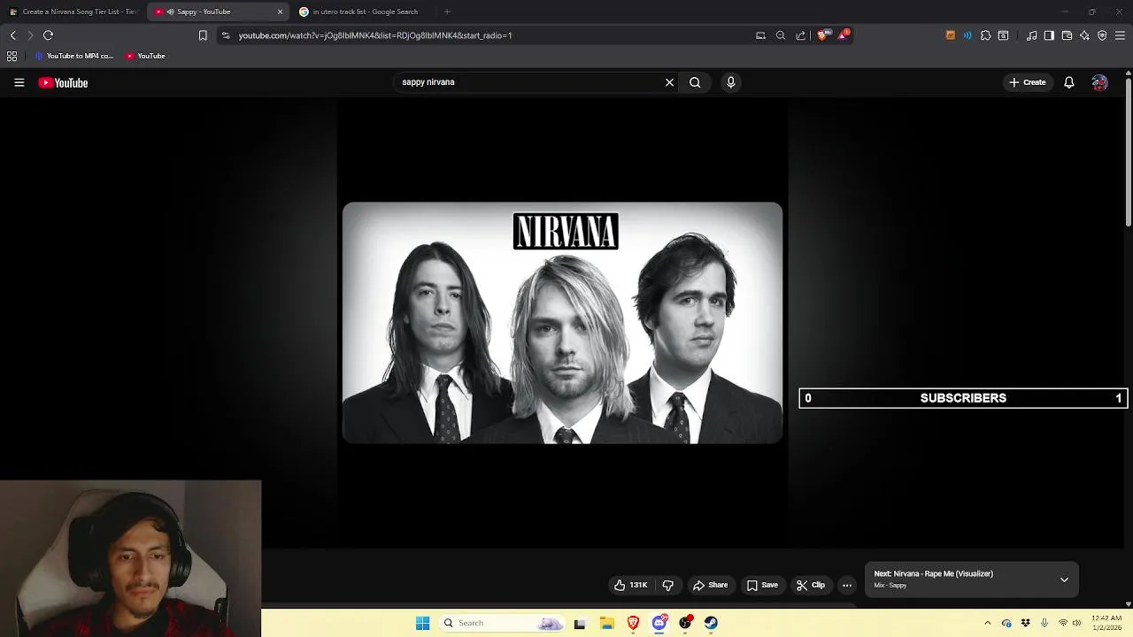The height and width of the screenshot is (637, 1133).
Task: Open the YouTube bookmark
Action: click(x=145, y=56)
